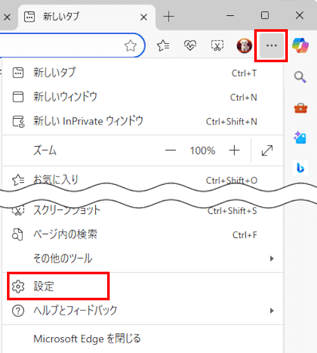The width and height of the screenshot is (317, 353).
Task: Open お気に入り menu entry
Action: pos(143,180)
